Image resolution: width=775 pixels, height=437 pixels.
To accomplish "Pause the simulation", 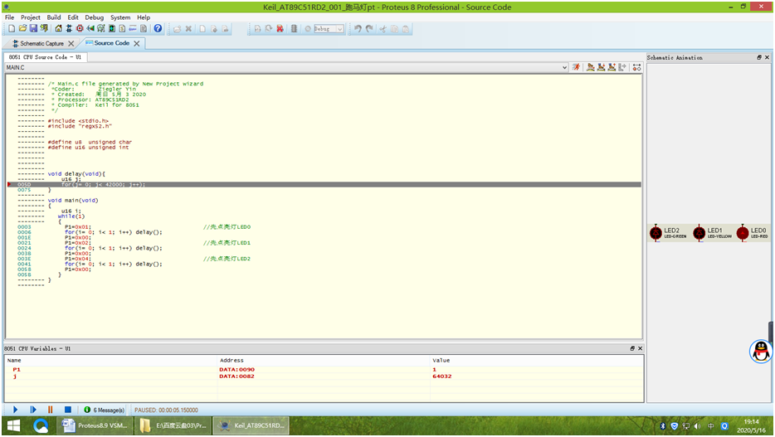I will 51,410.
